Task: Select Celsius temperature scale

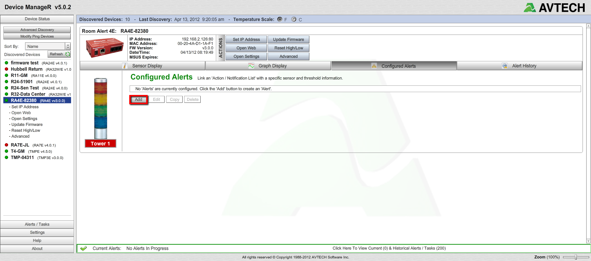Action: 294,20
